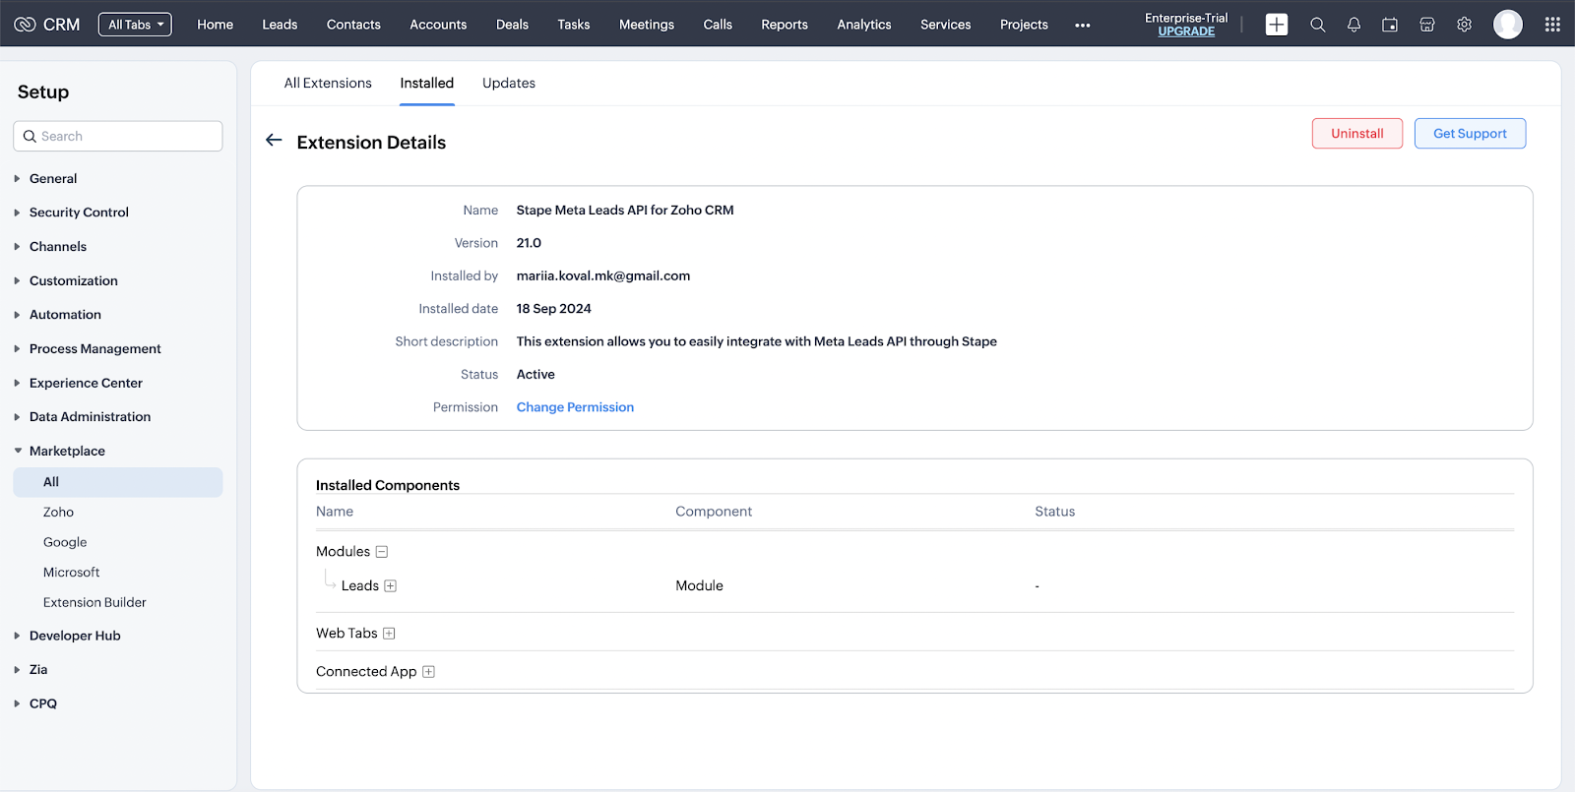This screenshot has width=1575, height=792.
Task: Expand CPQ section
Action: [17, 703]
